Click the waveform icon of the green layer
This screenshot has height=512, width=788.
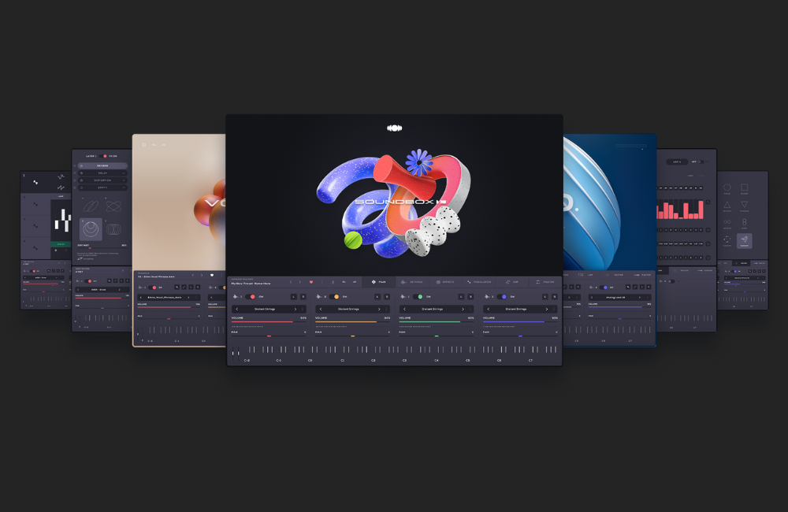pyautogui.click(x=403, y=296)
